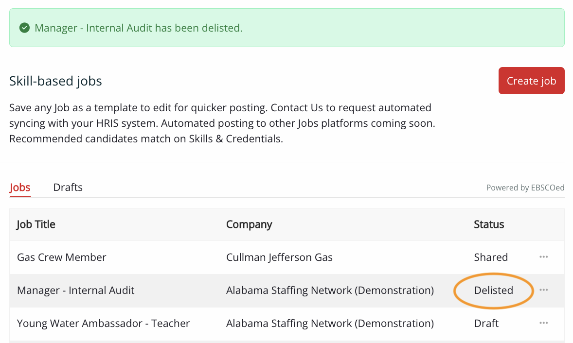Click the green success checkmark icon
573x343 pixels.
(x=24, y=28)
